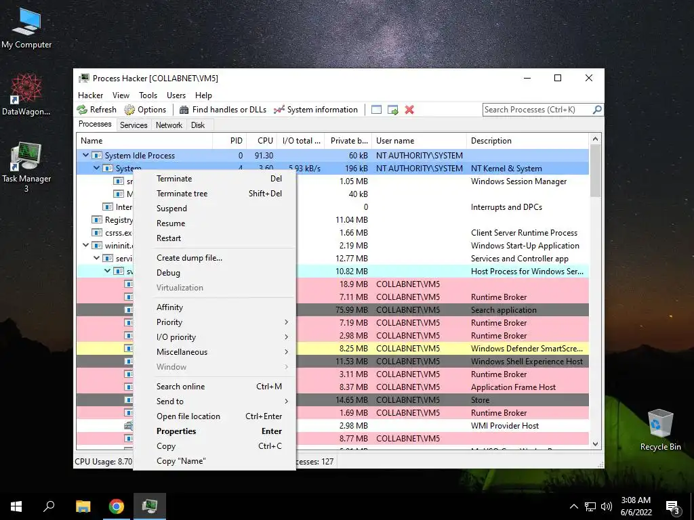The height and width of the screenshot is (520, 694).
Task: Click the Search Processes input field
Action: 537,110
